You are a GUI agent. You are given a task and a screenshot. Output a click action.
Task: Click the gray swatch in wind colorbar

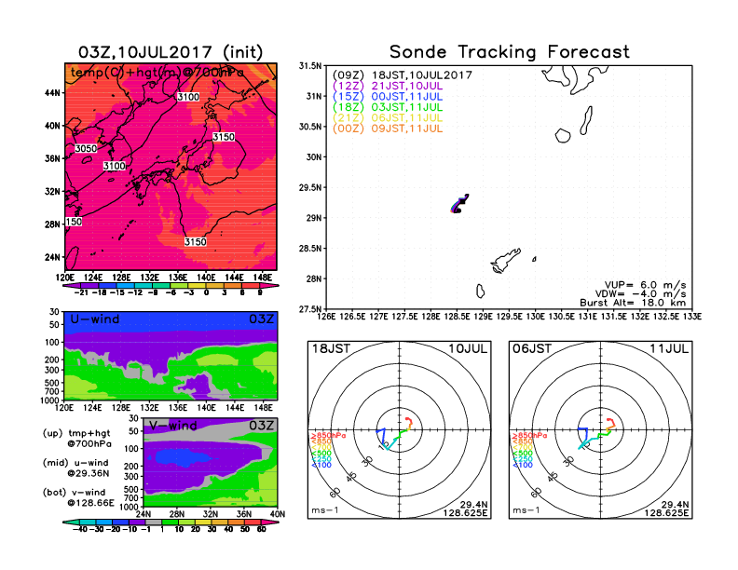coord(154,522)
